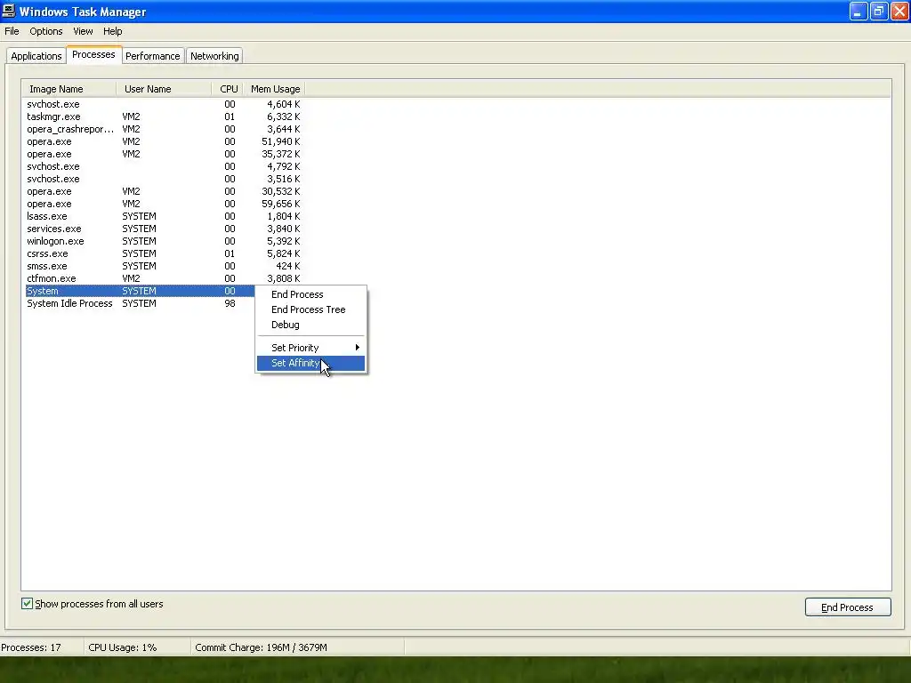Restore down the Task Manager window
Screen dimensions: 911x683
878,11
